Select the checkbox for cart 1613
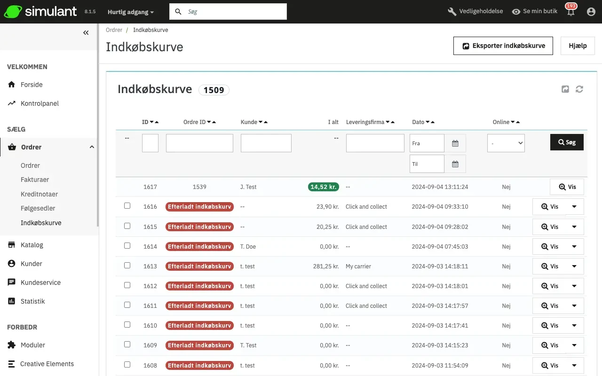 (127, 266)
